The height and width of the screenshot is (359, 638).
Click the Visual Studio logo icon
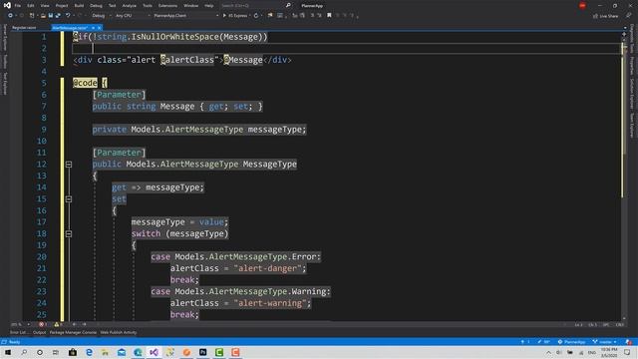tap(7, 5)
